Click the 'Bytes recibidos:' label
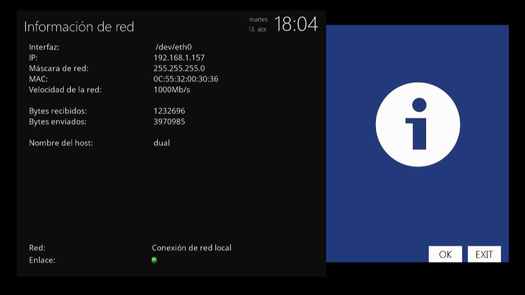Viewport: 525px width, 295px height. point(58,111)
